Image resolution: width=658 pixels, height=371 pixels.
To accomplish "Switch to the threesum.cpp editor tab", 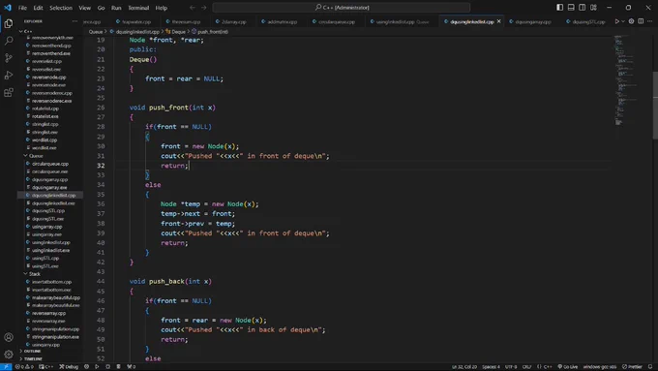I will pyautogui.click(x=183, y=21).
